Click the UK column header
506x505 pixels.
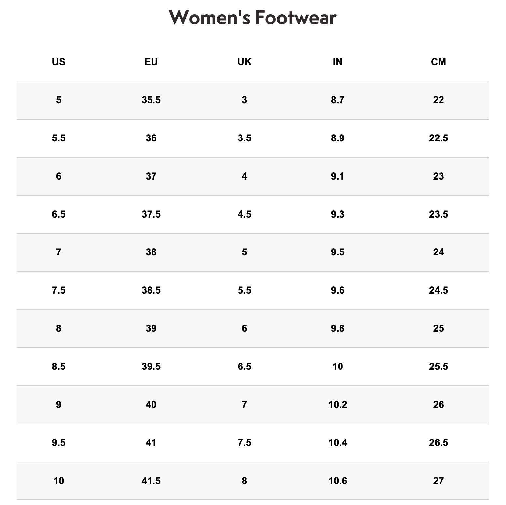click(x=244, y=62)
